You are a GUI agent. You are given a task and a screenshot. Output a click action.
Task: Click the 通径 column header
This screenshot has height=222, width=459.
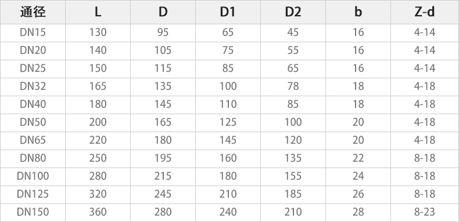click(x=33, y=12)
